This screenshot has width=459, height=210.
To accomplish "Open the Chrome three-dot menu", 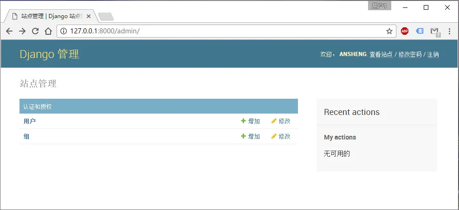I will [x=449, y=31].
